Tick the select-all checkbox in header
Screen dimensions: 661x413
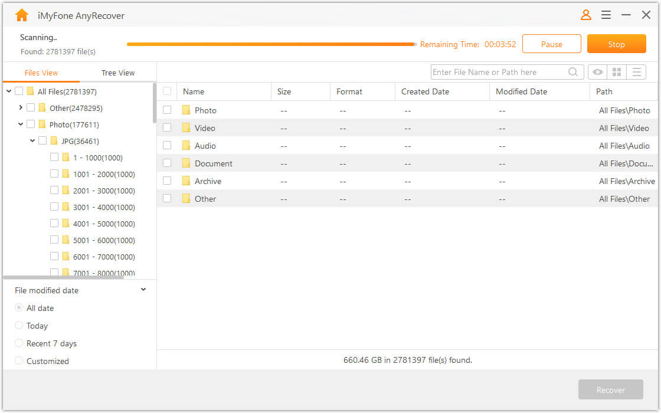(167, 91)
